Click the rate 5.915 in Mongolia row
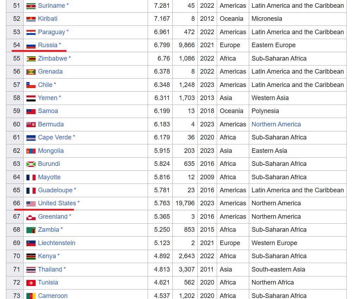This screenshot has height=299, width=357. click(162, 151)
